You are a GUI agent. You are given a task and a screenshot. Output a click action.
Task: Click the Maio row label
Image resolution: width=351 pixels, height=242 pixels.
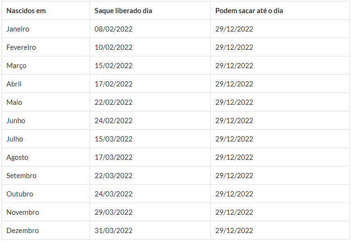[x=15, y=102]
